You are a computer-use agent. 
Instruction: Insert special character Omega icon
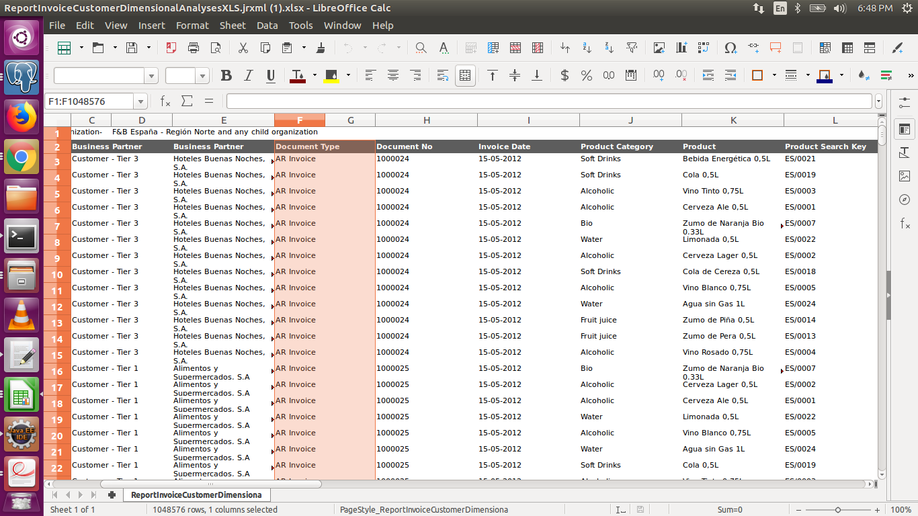(731, 48)
